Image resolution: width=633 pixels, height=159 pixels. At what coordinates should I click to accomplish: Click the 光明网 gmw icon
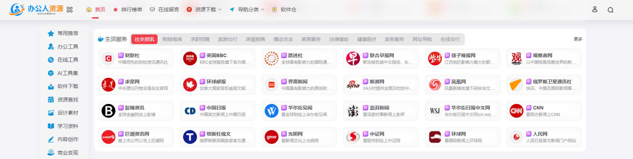[272, 137]
